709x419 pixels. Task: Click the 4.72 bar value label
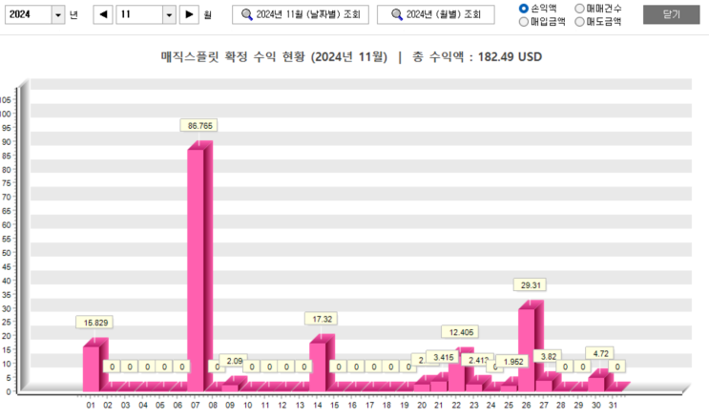600,353
